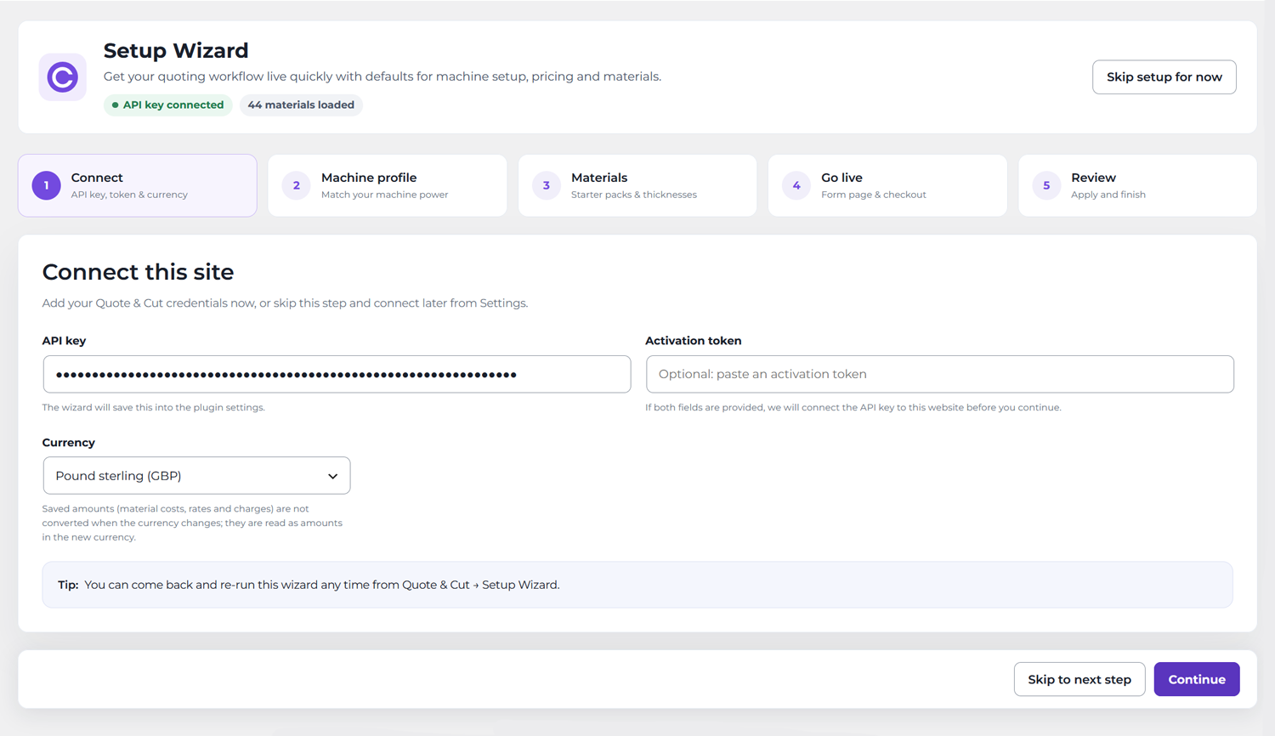Click the Setup Wizard heading
The image size is (1275, 736).
176,50
